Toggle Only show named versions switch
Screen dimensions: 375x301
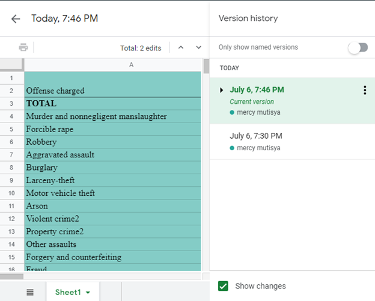point(358,47)
